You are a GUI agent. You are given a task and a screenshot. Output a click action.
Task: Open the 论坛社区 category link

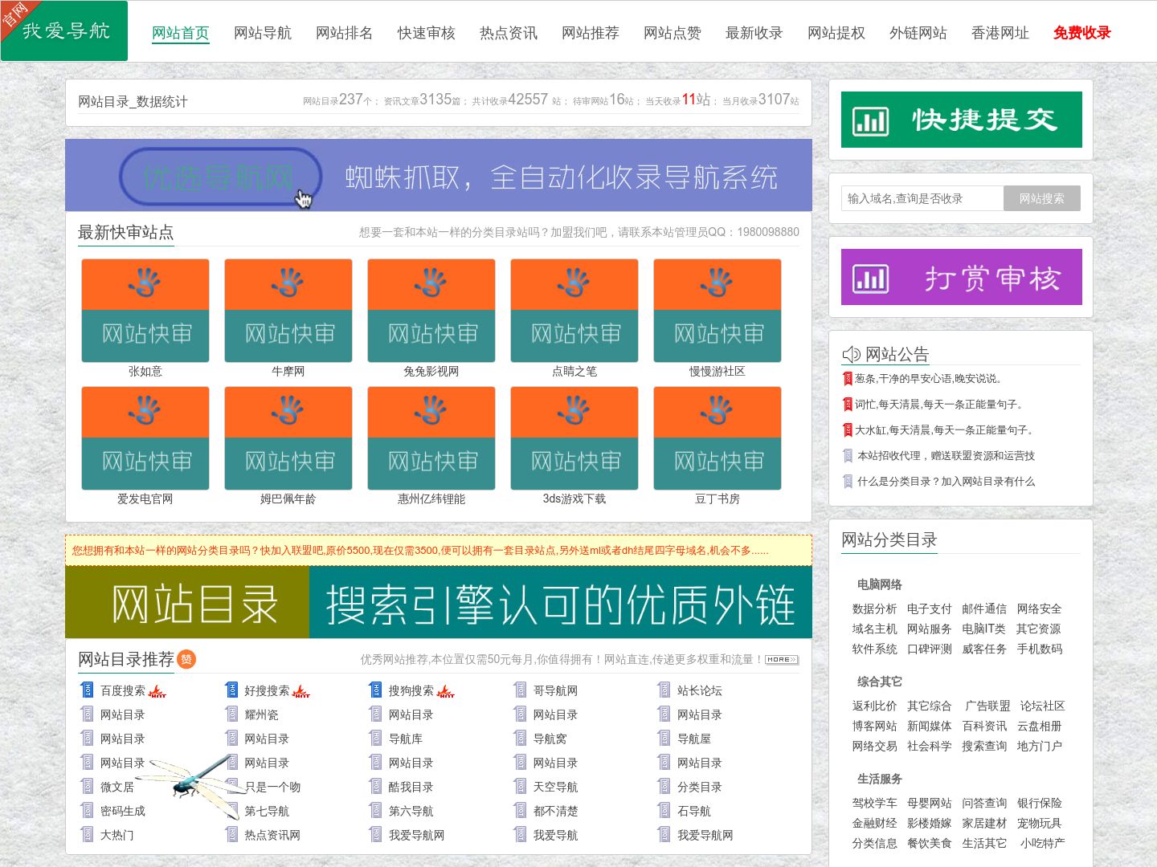[1043, 706]
